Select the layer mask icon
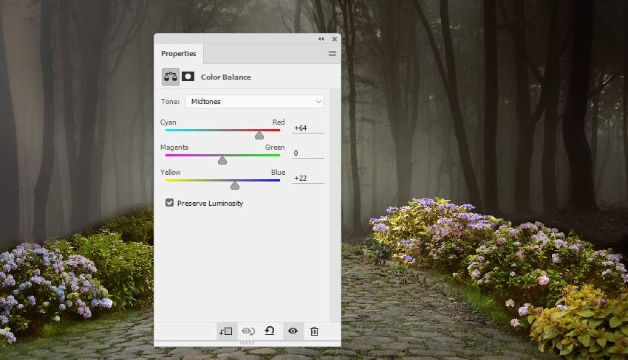This screenshot has height=360, width=628. click(x=188, y=77)
